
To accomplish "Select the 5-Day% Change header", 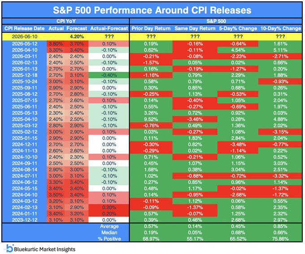I will (238, 28).
